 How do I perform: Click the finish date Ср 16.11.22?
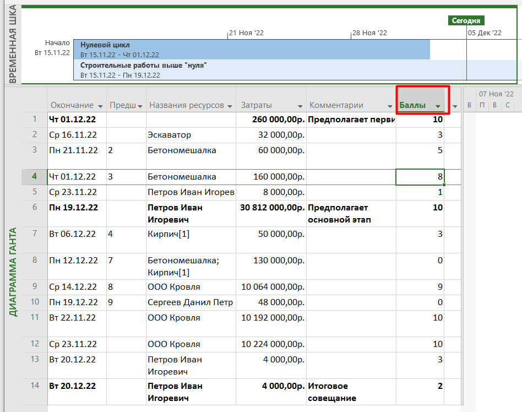(x=77, y=135)
